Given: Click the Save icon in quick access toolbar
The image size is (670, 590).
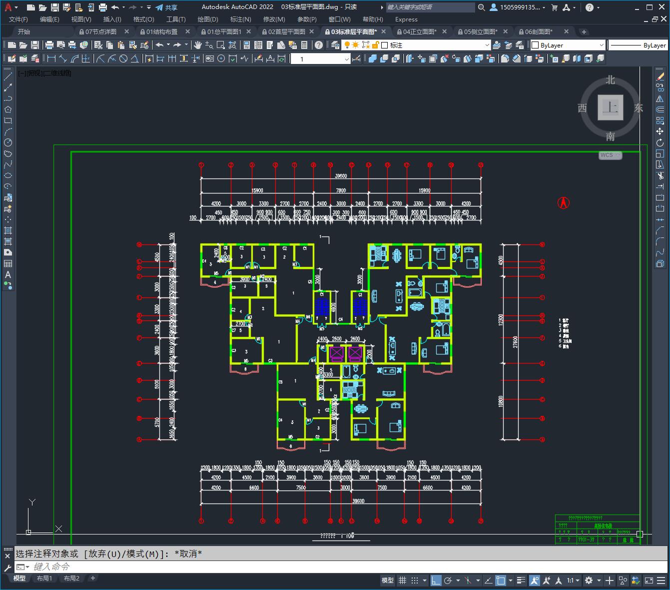Looking at the screenshot, I should coord(55,7).
